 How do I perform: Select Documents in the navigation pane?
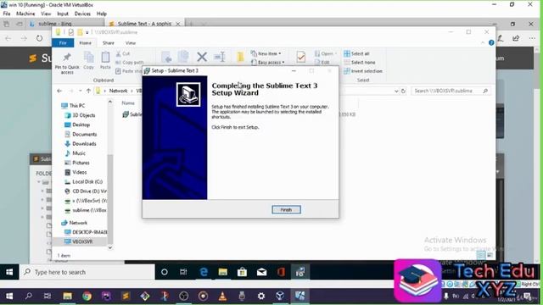81,134
